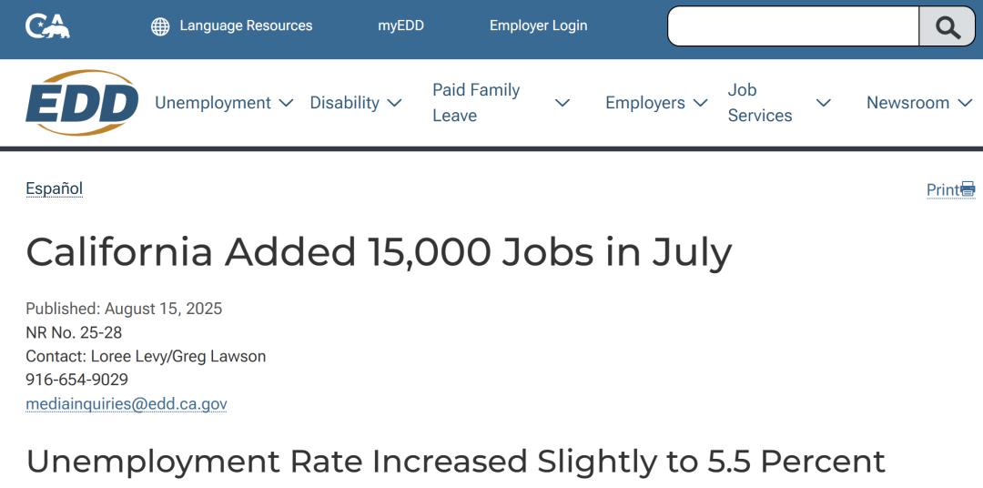Open the Unemployment navigation menu
Image resolution: width=983 pixels, height=488 pixels.
[213, 103]
